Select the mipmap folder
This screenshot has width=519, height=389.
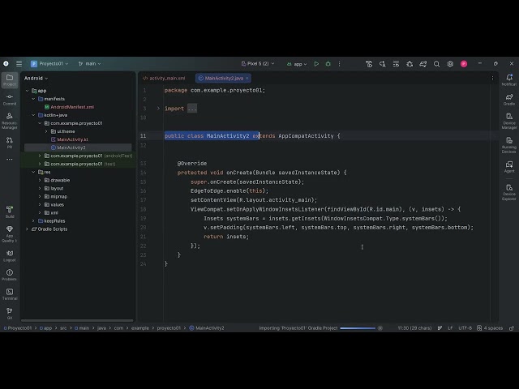coord(56,196)
